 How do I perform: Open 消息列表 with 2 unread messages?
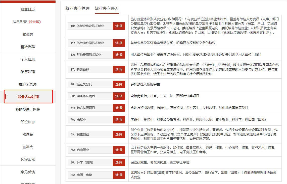tap(27, 22)
